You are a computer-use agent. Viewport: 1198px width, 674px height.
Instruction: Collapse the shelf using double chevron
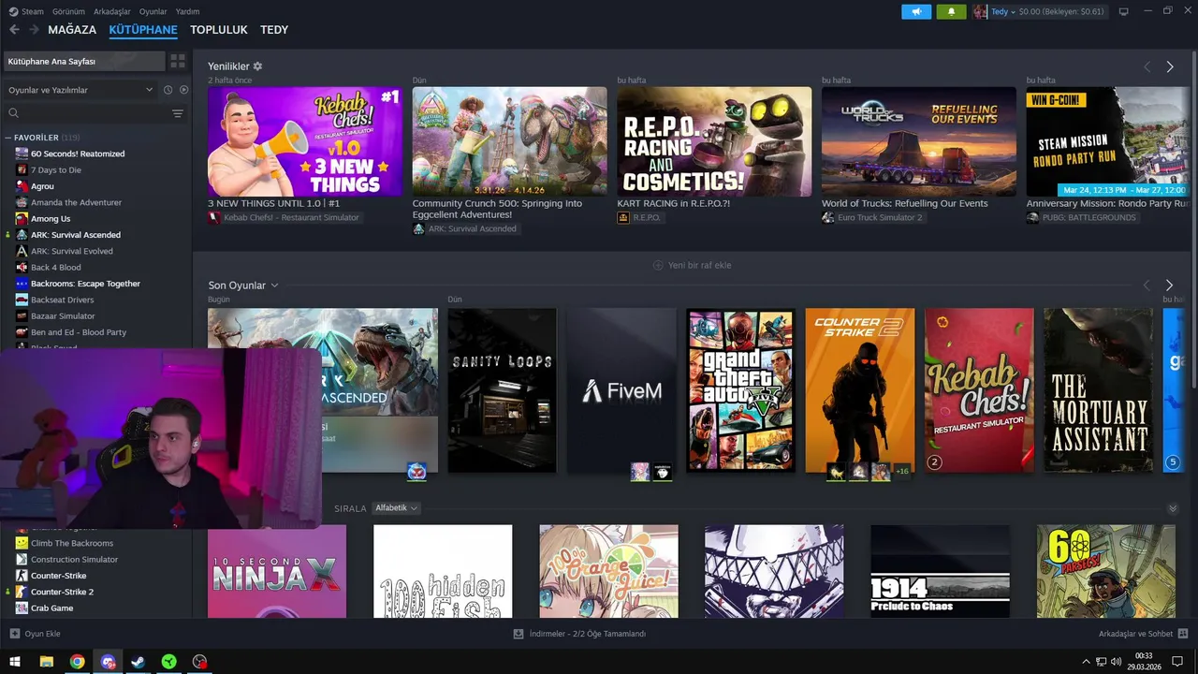1173,508
